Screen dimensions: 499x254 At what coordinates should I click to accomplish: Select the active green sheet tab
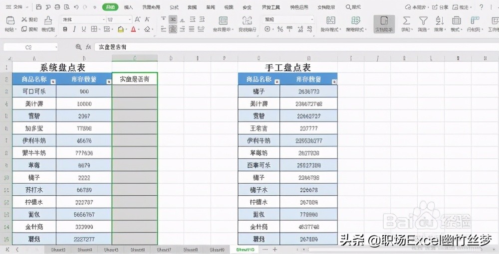246,250
